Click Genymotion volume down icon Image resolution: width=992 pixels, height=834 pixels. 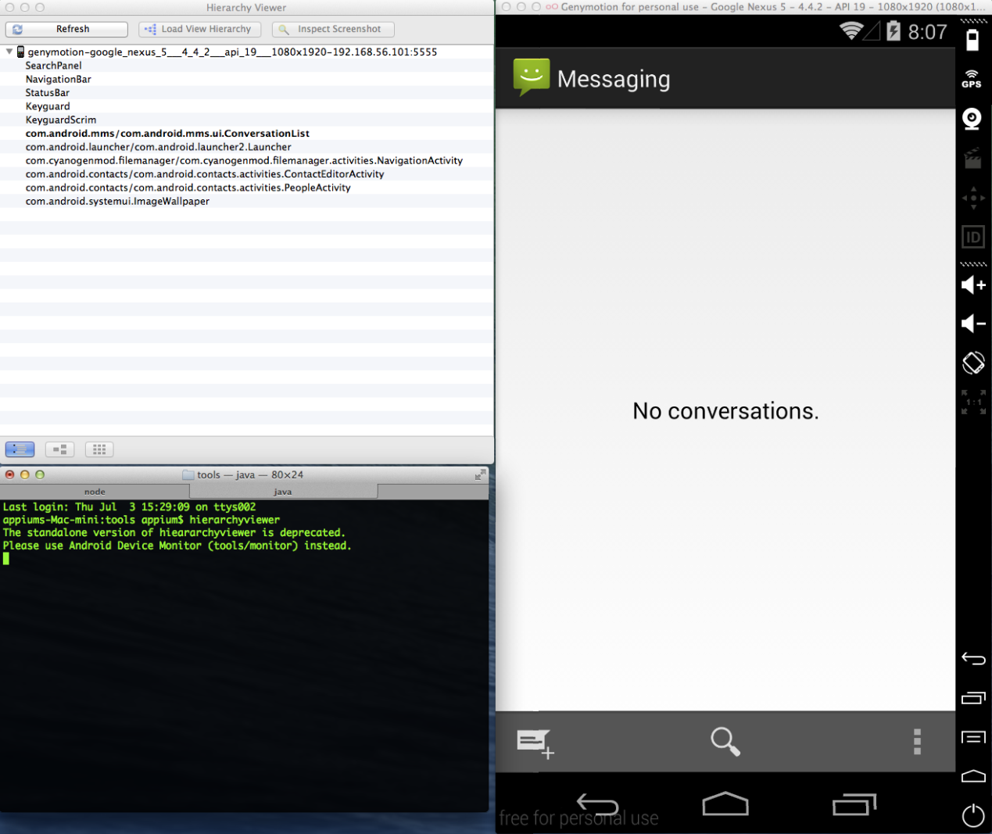click(973, 324)
